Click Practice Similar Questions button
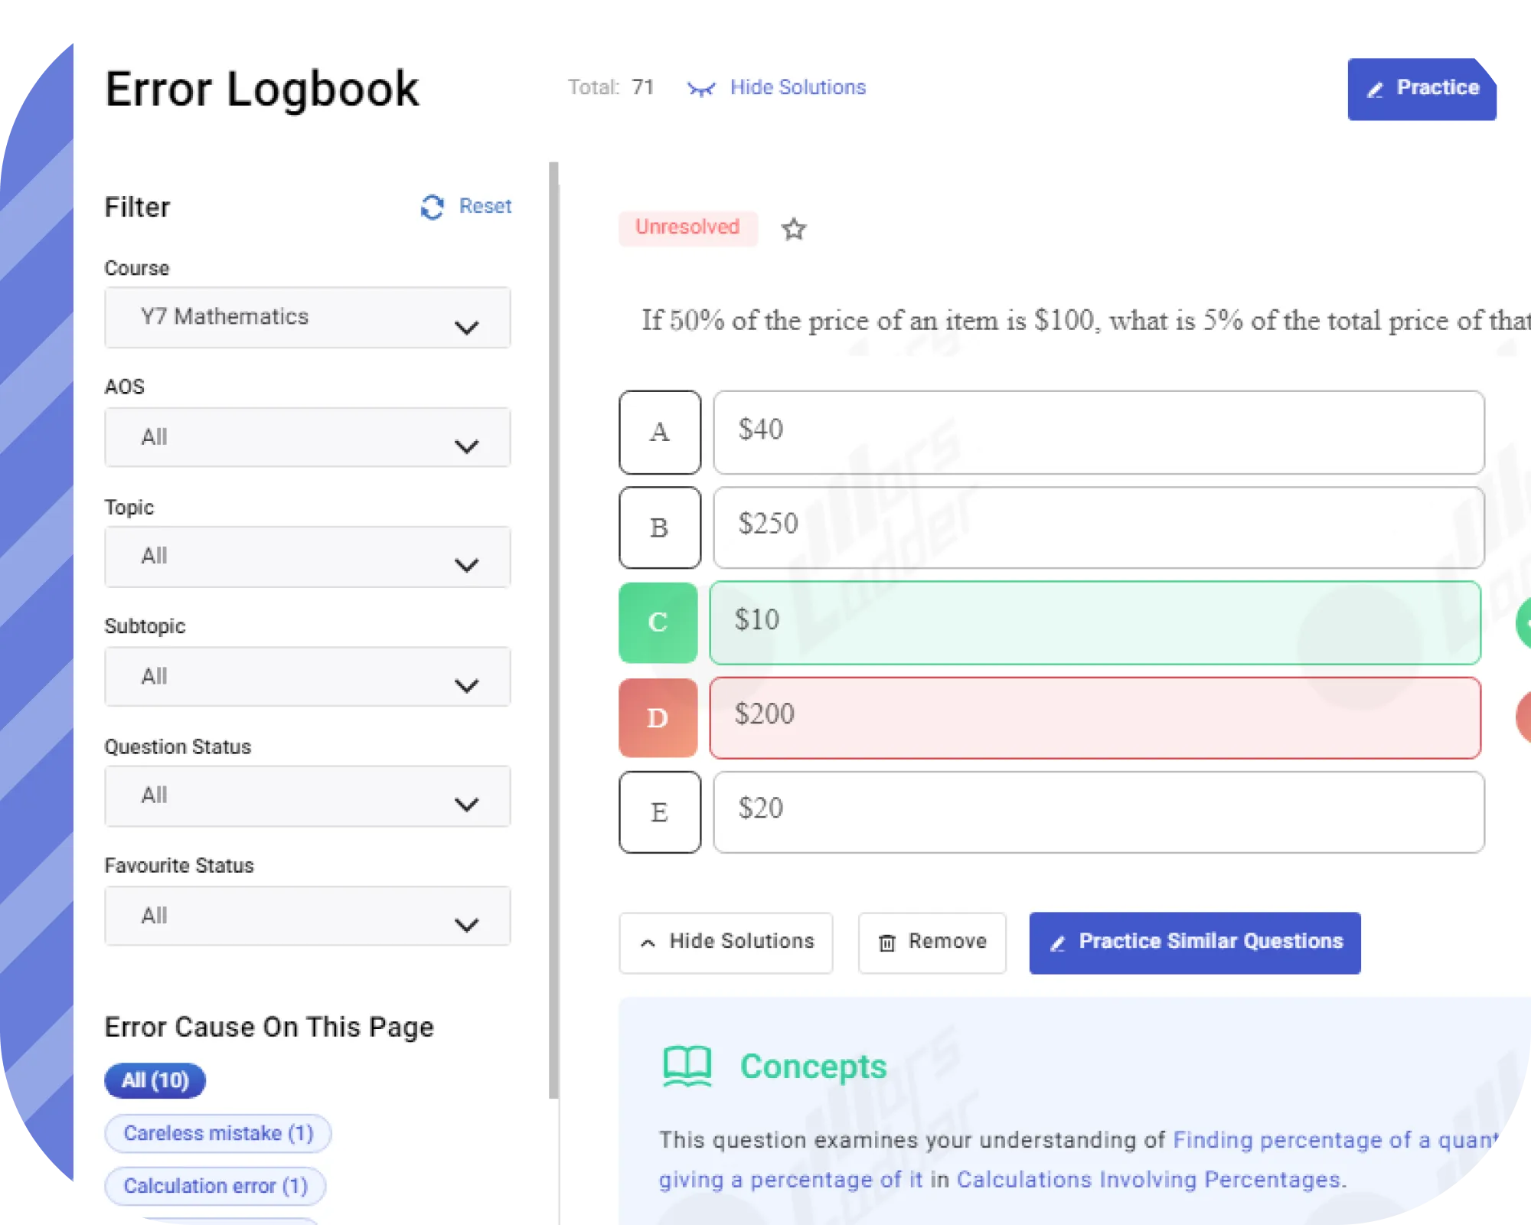 click(1195, 942)
